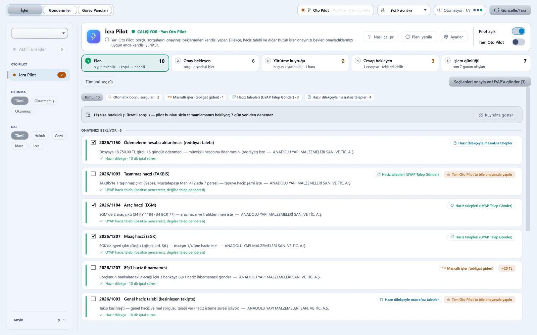537x335 pixels.
Task: Click the Kuyrukta göster grid icon
Action: (481, 115)
